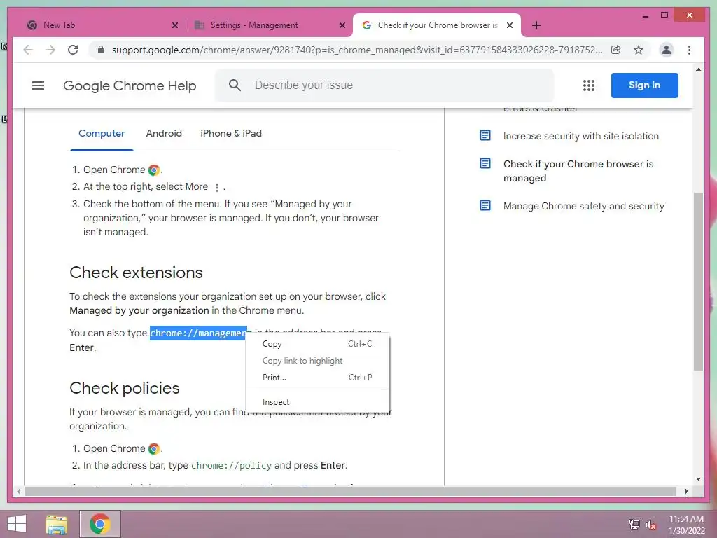Open the Chrome profile avatar
The image size is (717, 538).
[667, 50]
